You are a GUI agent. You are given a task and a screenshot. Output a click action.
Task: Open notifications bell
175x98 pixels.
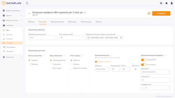(x=166, y=3)
